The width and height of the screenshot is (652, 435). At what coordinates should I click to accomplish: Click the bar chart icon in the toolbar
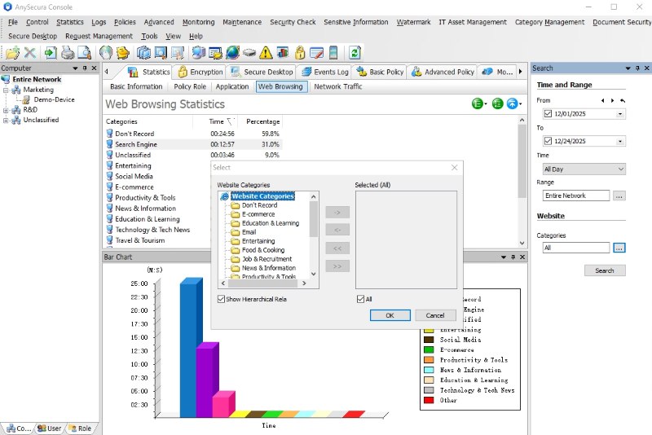coord(283,53)
